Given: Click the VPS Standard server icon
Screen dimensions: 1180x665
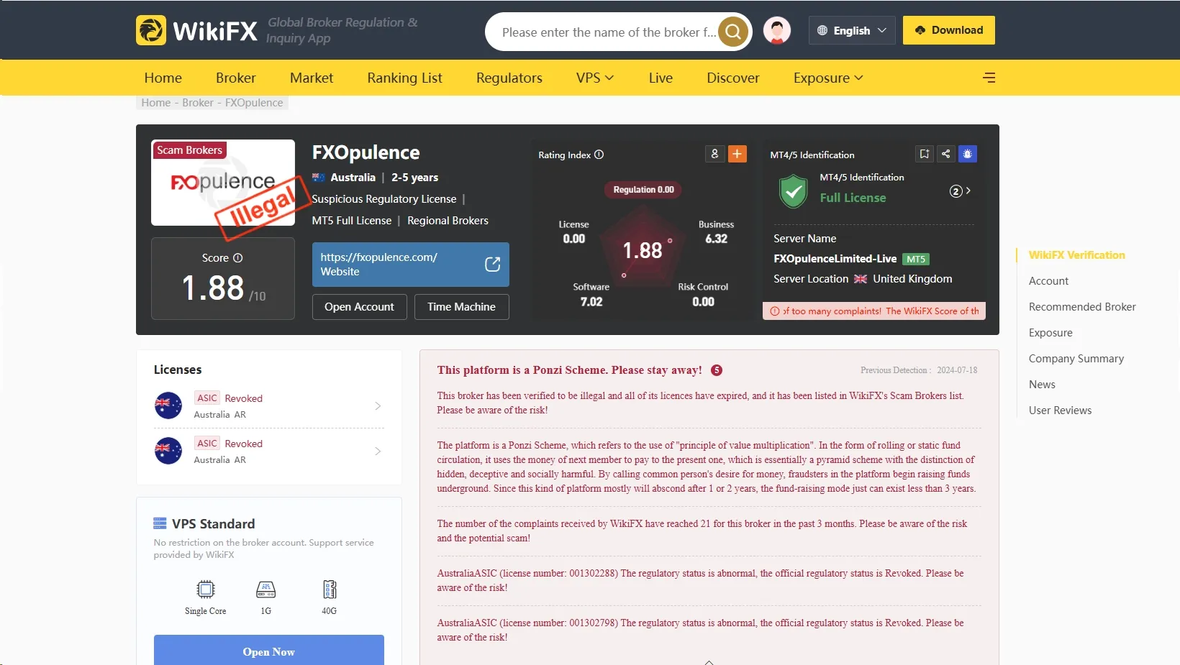Looking at the screenshot, I should (160, 523).
